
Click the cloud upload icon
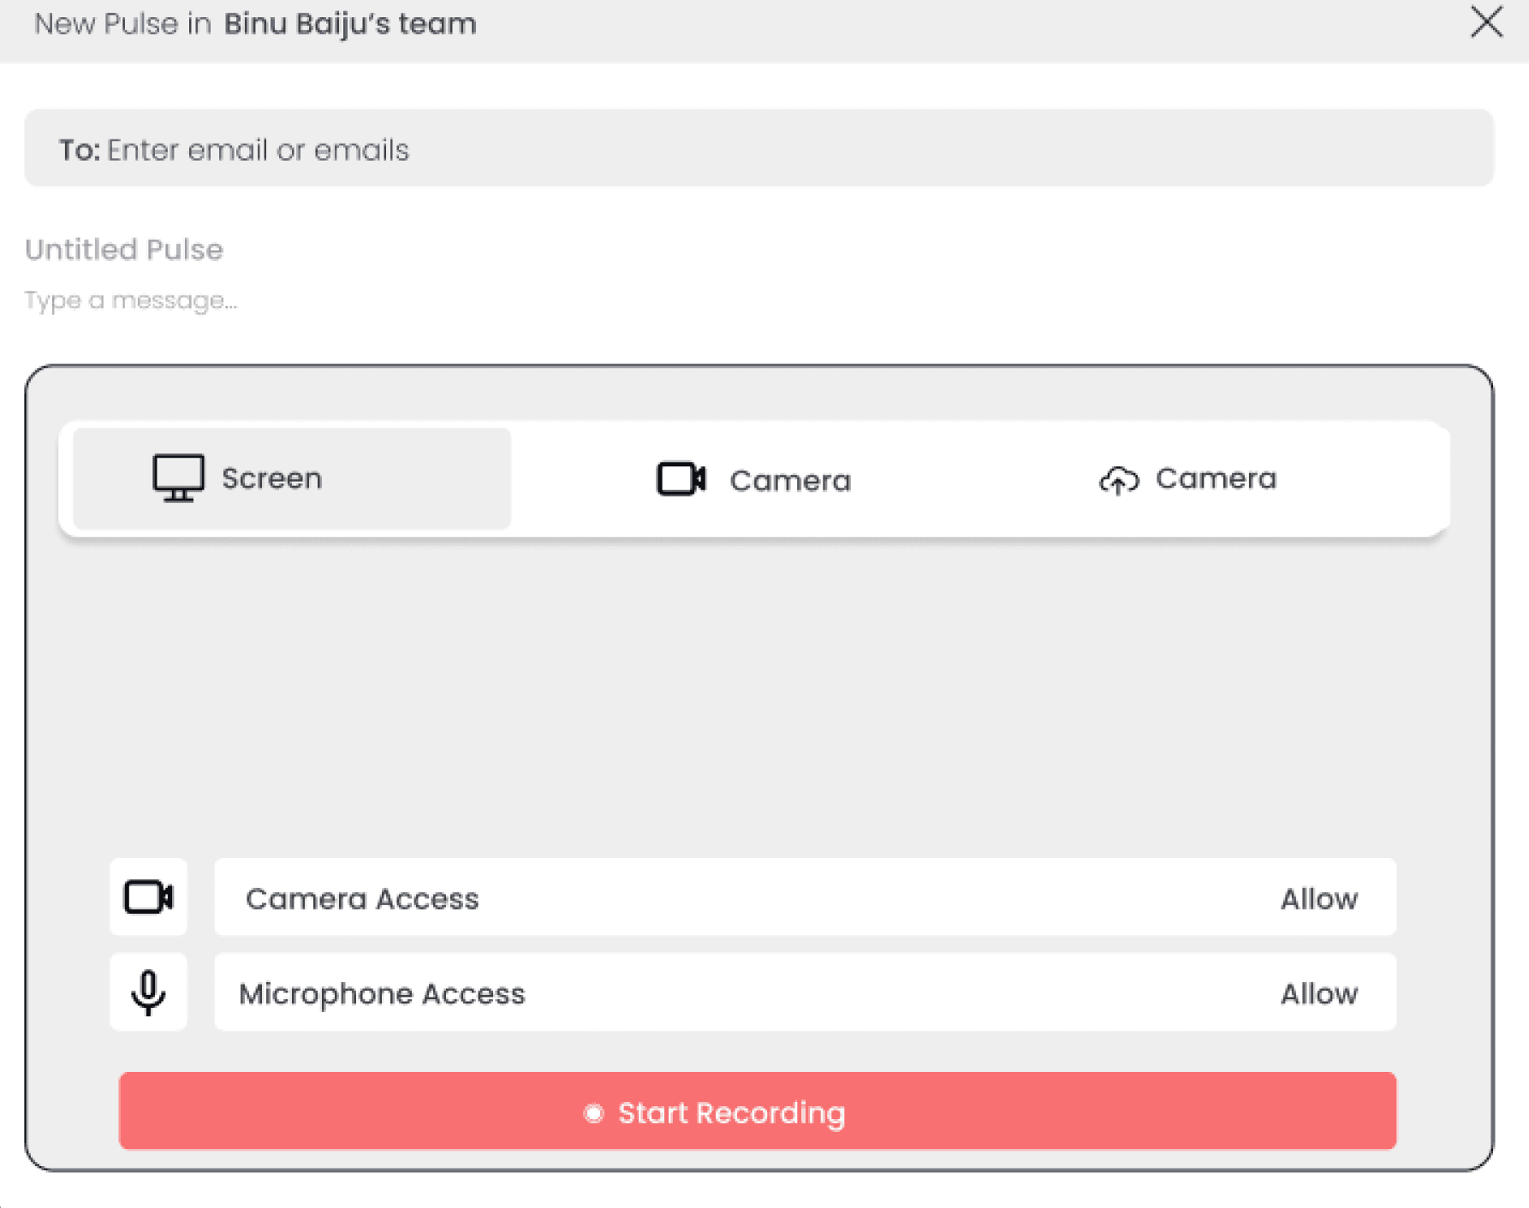point(1118,480)
